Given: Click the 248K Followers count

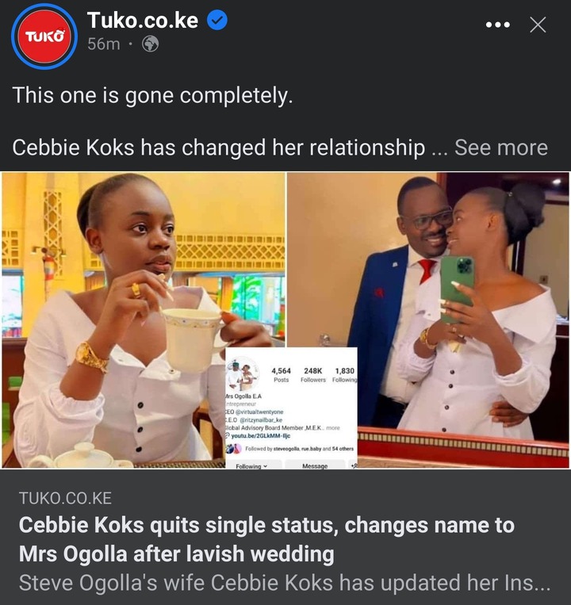Looking at the screenshot, I should click(313, 374).
